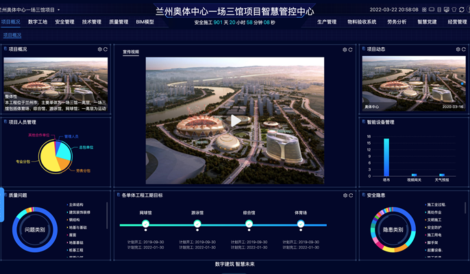Select the 宣传视频 tab label
Screen dimensions: 470x274
pyautogui.click(x=130, y=52)
